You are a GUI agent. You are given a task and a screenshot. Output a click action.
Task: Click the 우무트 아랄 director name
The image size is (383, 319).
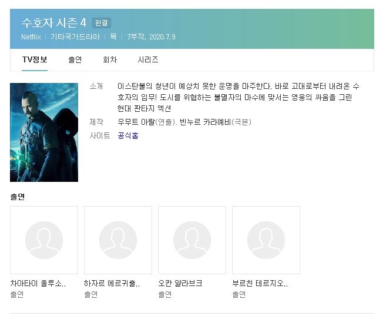pos(136,122)
